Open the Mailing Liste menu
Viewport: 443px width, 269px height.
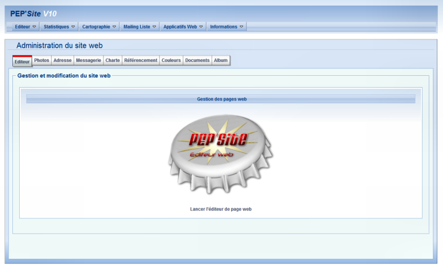click(x=140, y=27)
